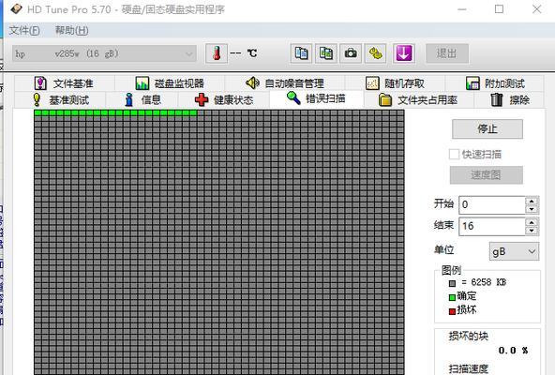Open the 文件(F) menu
The width and height of the screenshot is (555, 375).
pos(24,30)
